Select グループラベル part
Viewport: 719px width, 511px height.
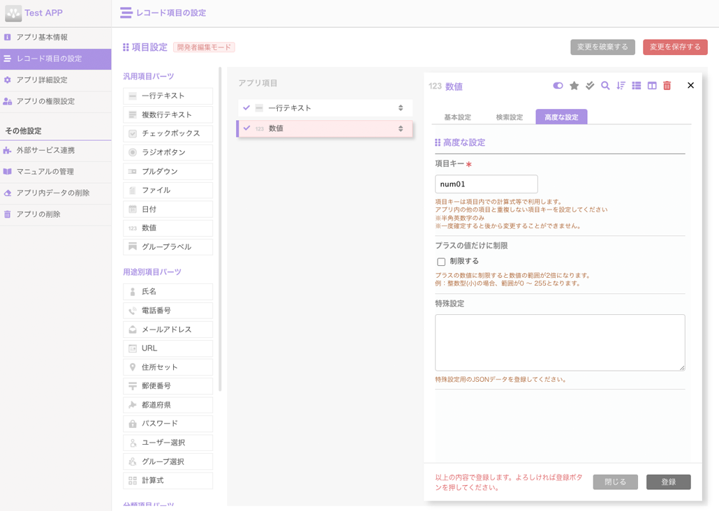(x=168, y=247)
